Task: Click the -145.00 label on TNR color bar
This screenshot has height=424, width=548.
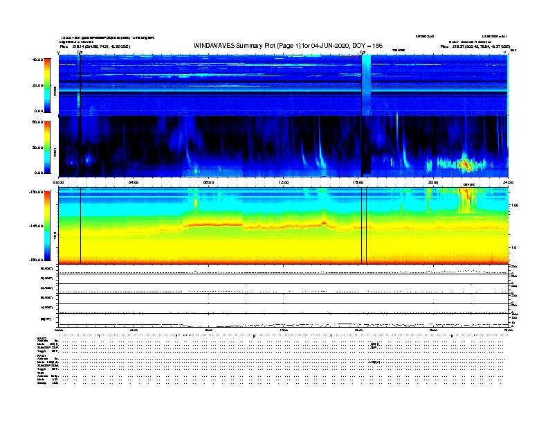Action: click(x=37, y=226)
